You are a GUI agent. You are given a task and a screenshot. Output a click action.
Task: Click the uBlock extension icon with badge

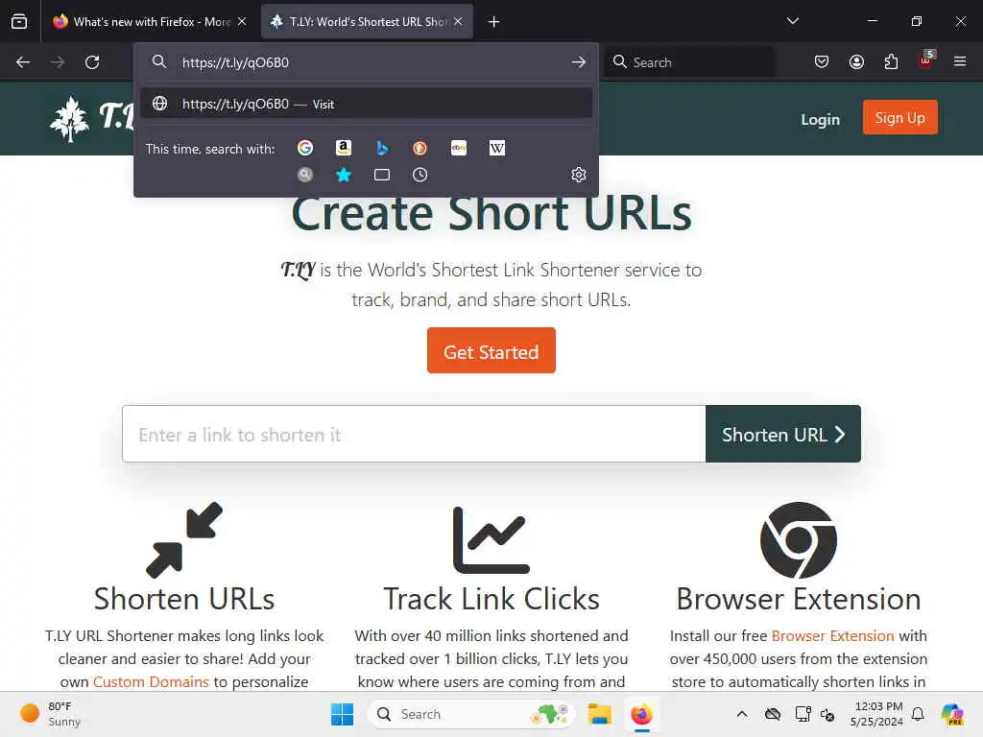(x=926, y=60)
